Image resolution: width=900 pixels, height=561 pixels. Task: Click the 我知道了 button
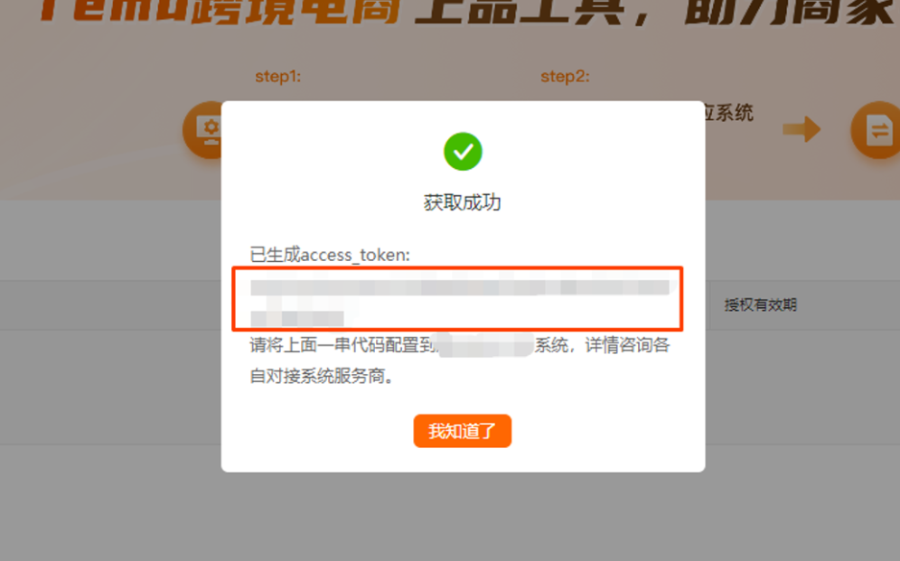coord(462,431)
